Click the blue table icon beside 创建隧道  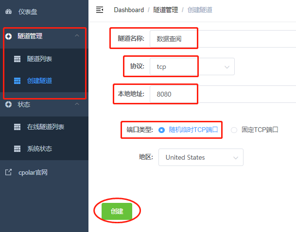17,81
